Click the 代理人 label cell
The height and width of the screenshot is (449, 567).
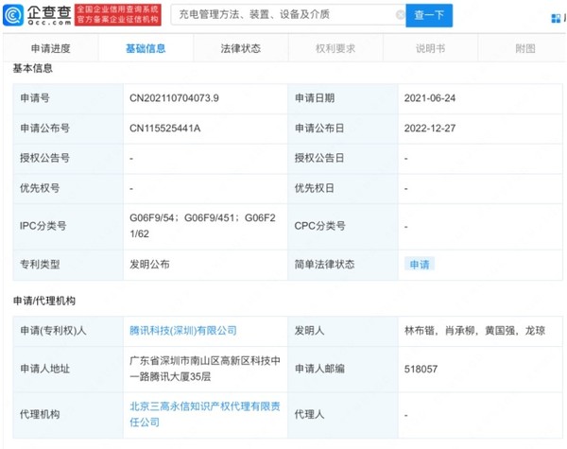click(343, 415)
